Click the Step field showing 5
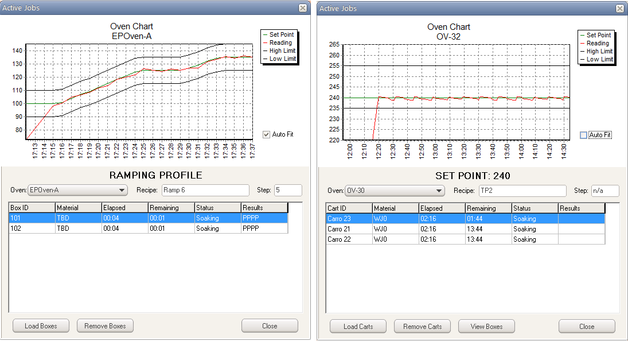The image size is (628, 341). [288, 191]
